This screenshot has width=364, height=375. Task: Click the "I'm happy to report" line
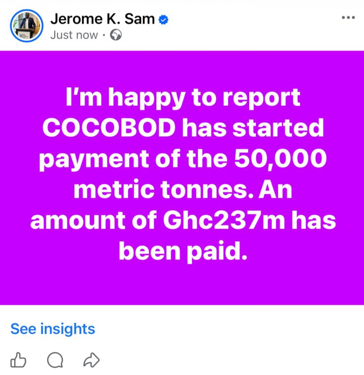point(182,99)
